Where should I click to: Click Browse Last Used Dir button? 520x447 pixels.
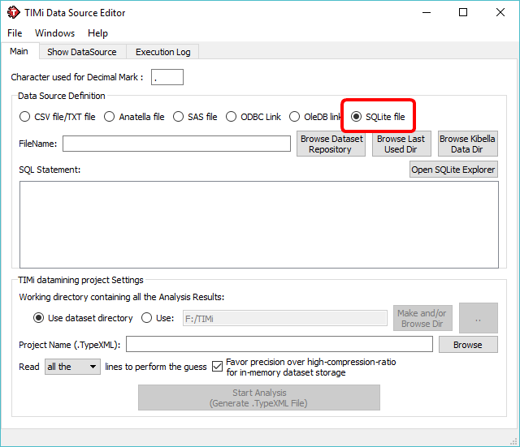(401, 144)
